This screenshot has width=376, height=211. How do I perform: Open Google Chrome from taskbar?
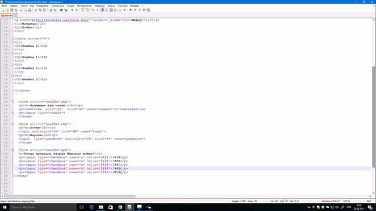[120, 207]
